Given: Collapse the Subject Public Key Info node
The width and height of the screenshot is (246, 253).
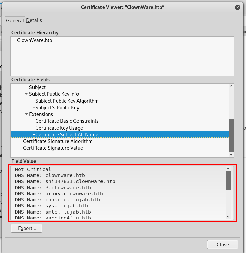Looking at the screenshot, I should point(26,94).
